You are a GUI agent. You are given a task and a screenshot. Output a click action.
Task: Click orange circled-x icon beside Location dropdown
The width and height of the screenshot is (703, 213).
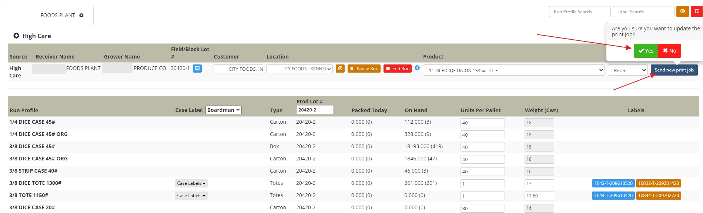[340, 69]
